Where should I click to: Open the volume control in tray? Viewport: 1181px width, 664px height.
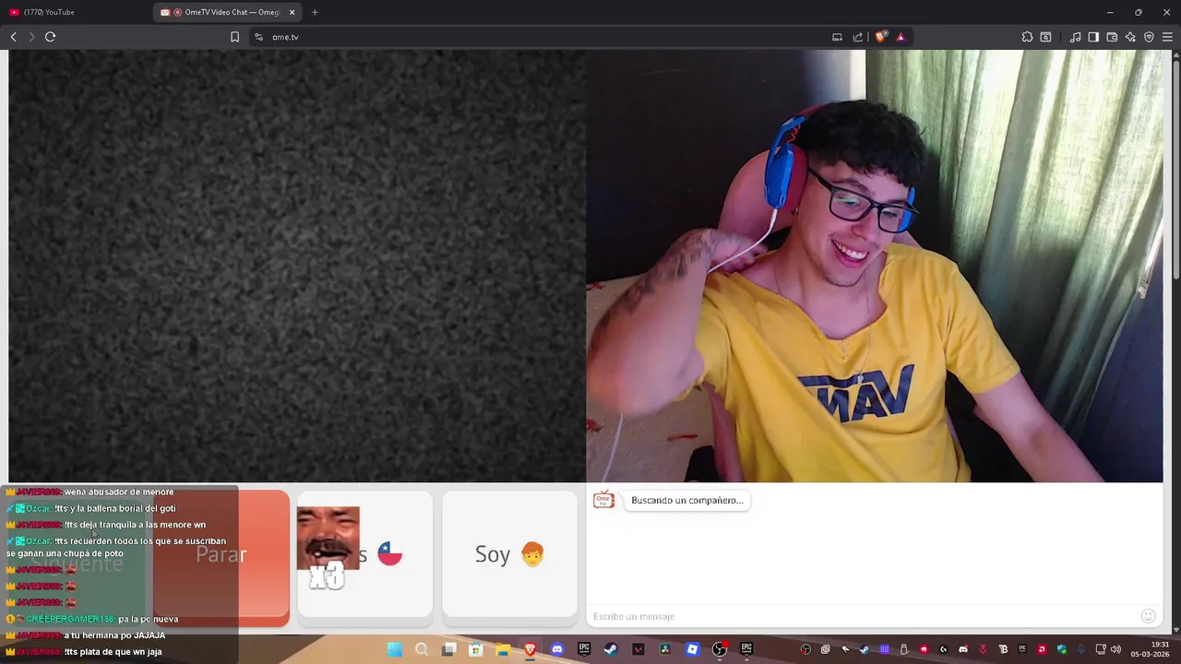click(x=1115, y=649)
